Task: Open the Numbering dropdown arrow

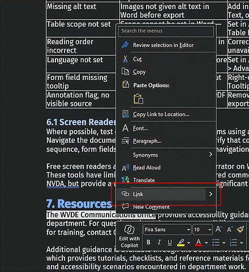Action: tap(242, 243)
